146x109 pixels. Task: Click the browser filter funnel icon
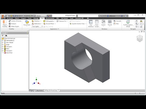pos(3,36)
